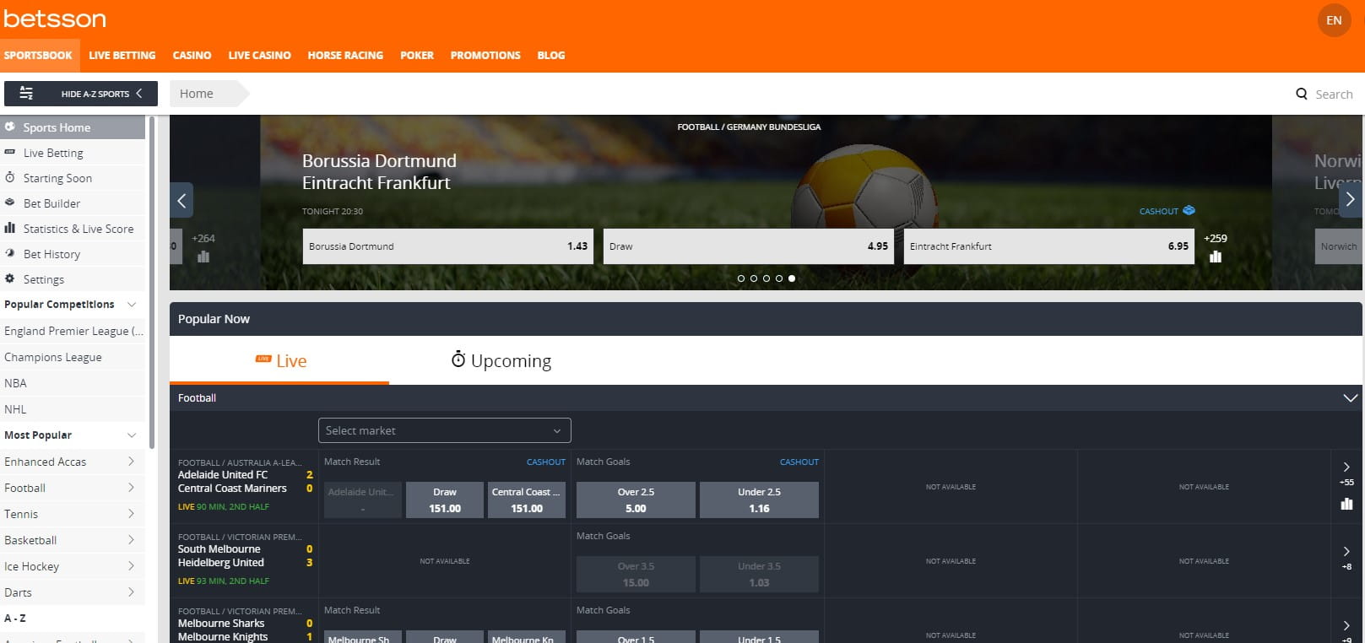Open the Sportsbook tab
Viewport: 1365px width, 643px height.
click(x=38, y=56)
